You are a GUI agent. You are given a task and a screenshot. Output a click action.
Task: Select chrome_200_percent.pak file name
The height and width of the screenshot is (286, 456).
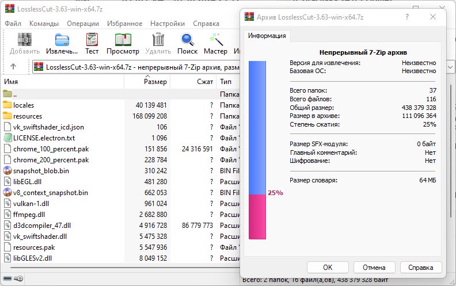(51, 160)
